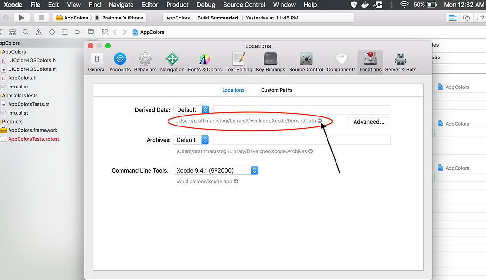The width and height of the screenshot is (486, 280).
Task: Open the Source Control menu
Action: 244,5
